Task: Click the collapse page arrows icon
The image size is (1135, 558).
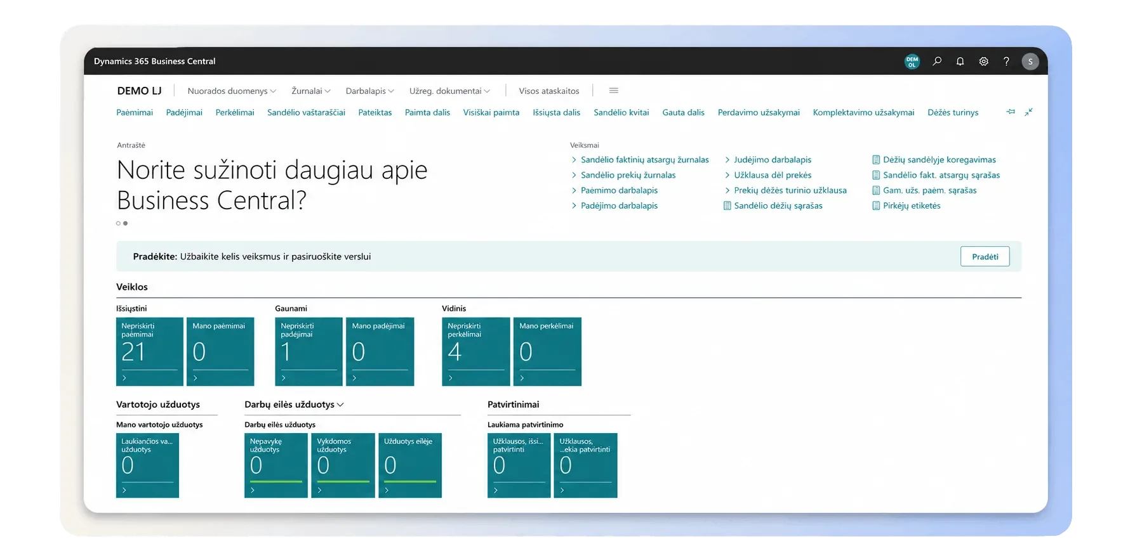Action: coord(1029,112)
